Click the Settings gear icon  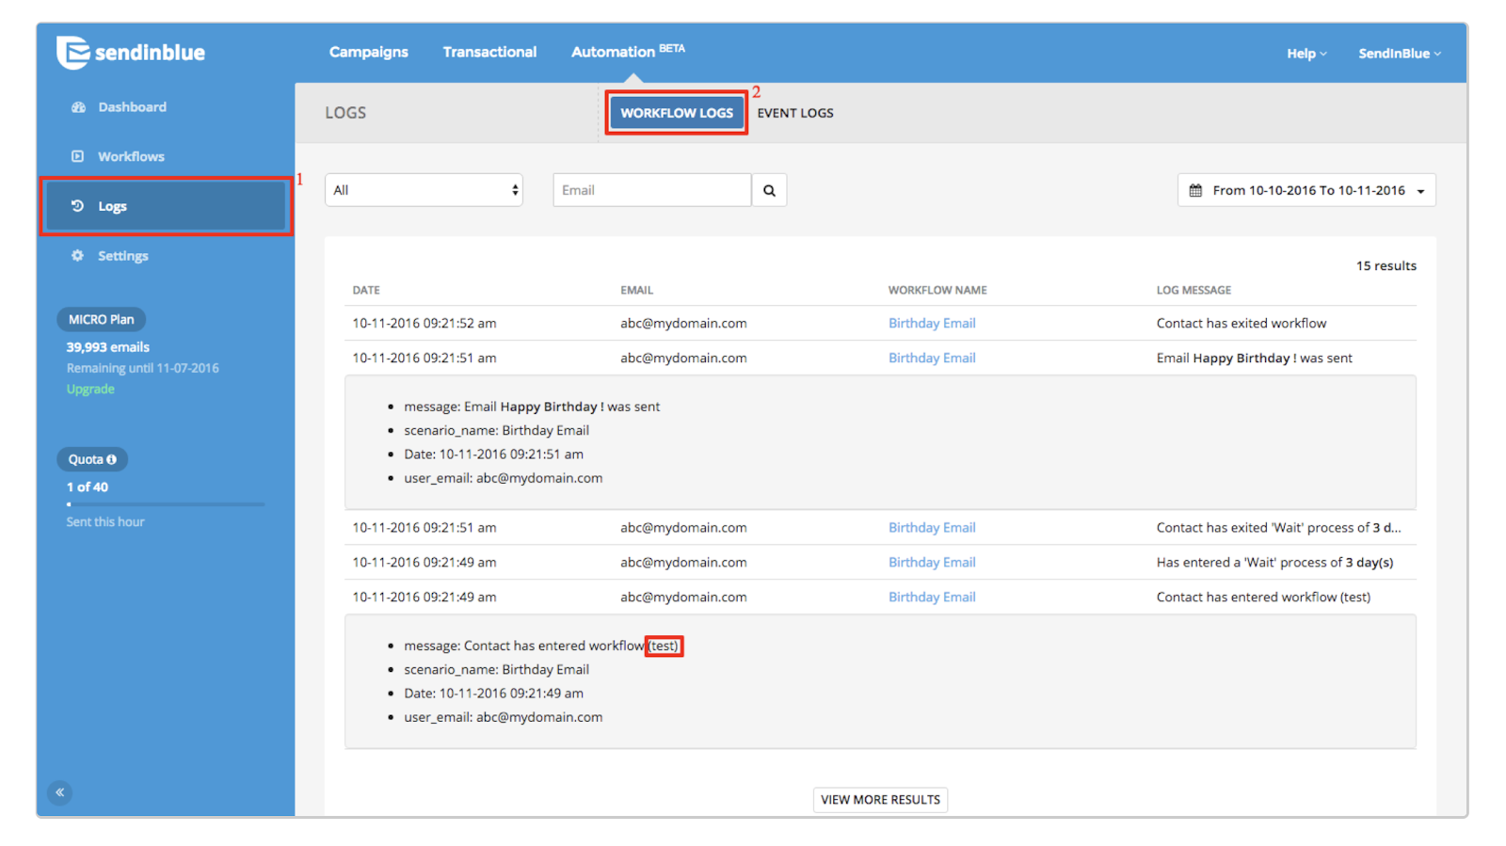pos(78,256)
